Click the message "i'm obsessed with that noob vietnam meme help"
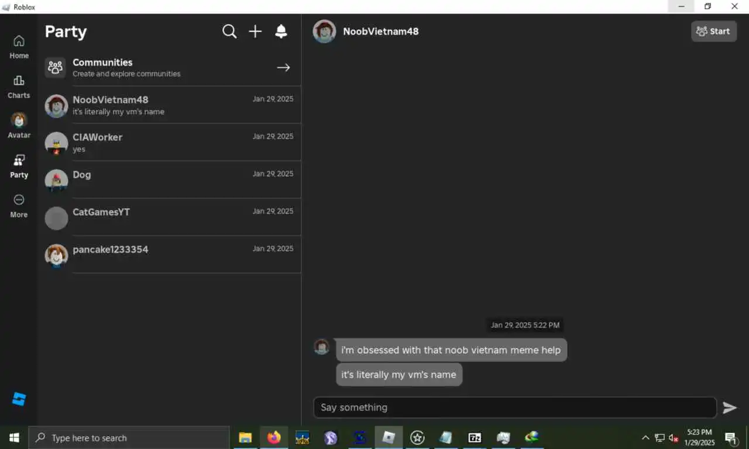The width and height of the screenshot is (749, 449). coord(451,350)
